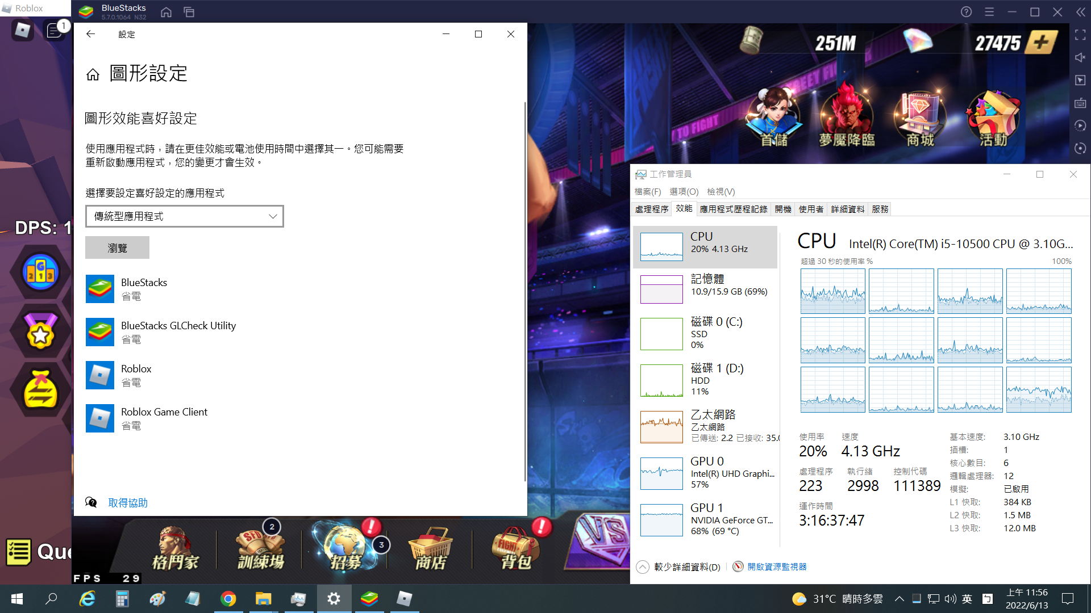Open File Explorer from the taskbar
Viewport: 1091px width, 613px height.
point(263,599)
